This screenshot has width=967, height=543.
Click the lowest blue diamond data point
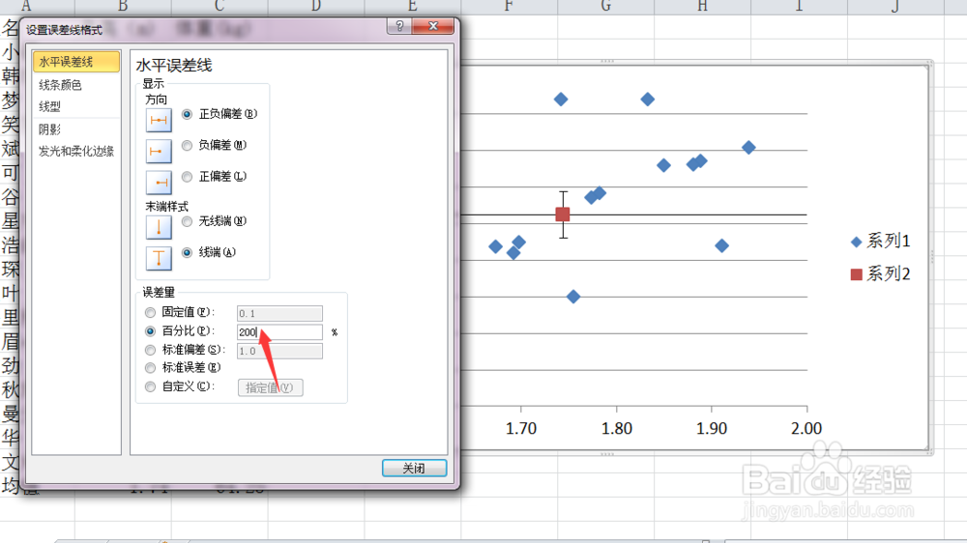point(572,297)
